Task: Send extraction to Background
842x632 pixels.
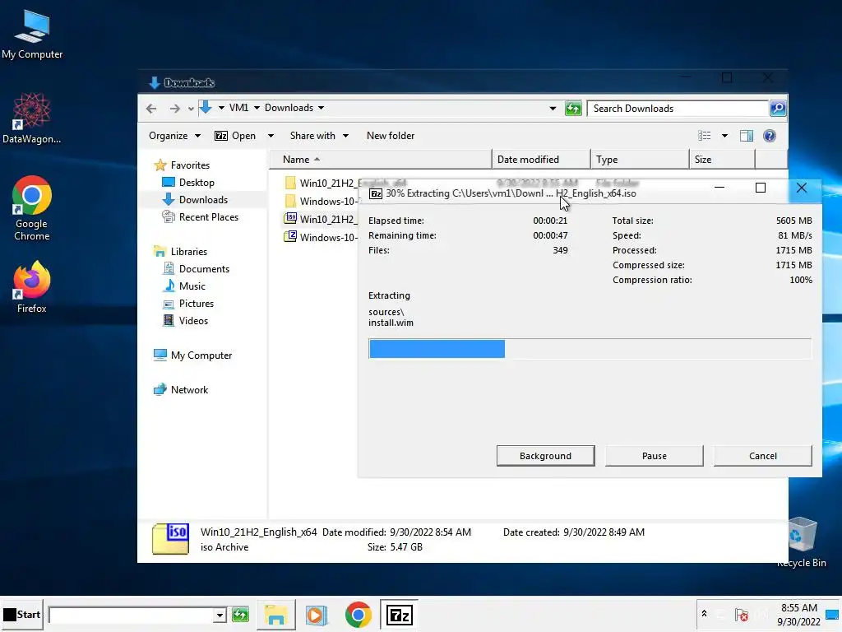Action: (545, 456)
